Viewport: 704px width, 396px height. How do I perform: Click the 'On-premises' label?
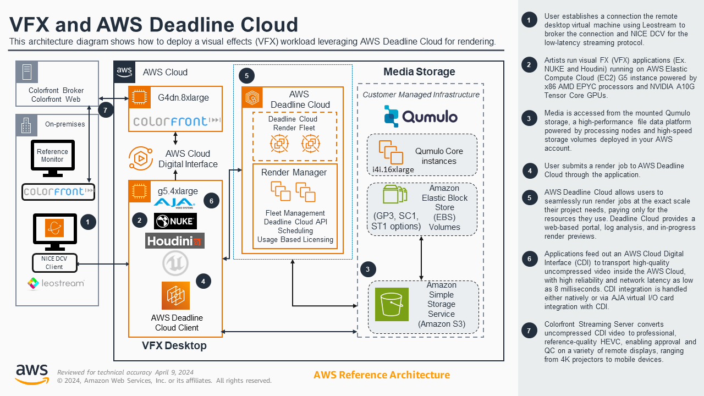[65, 124]
